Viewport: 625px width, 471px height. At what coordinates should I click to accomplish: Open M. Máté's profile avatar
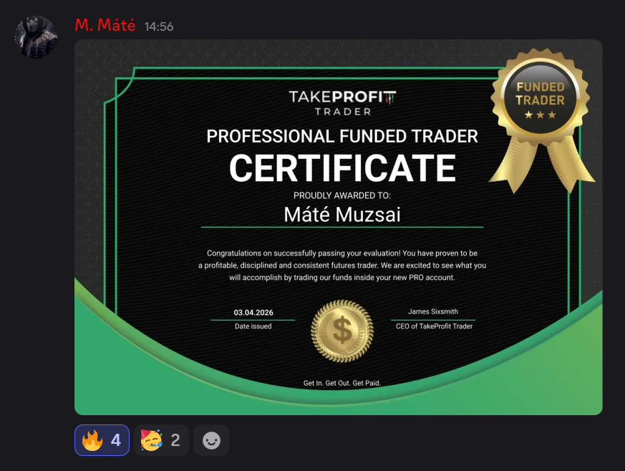click(x=36, y=37)
